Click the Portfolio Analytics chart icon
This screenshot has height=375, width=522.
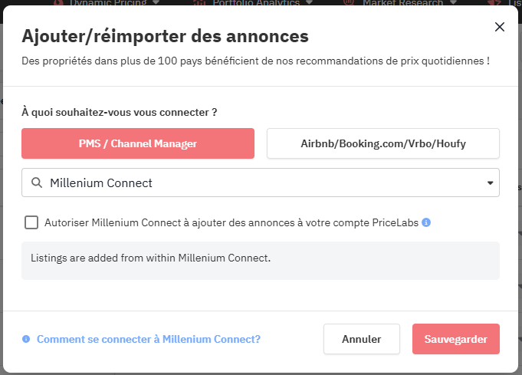click(x=199, y=2)
